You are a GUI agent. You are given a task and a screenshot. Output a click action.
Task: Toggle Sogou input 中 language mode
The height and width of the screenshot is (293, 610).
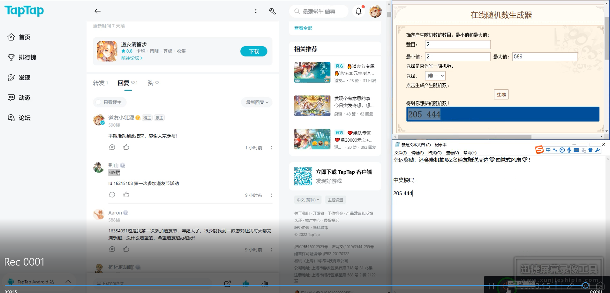click(548, 150)
